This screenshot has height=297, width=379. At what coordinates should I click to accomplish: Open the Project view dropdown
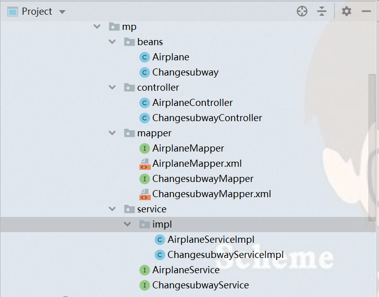pos(62,12)
